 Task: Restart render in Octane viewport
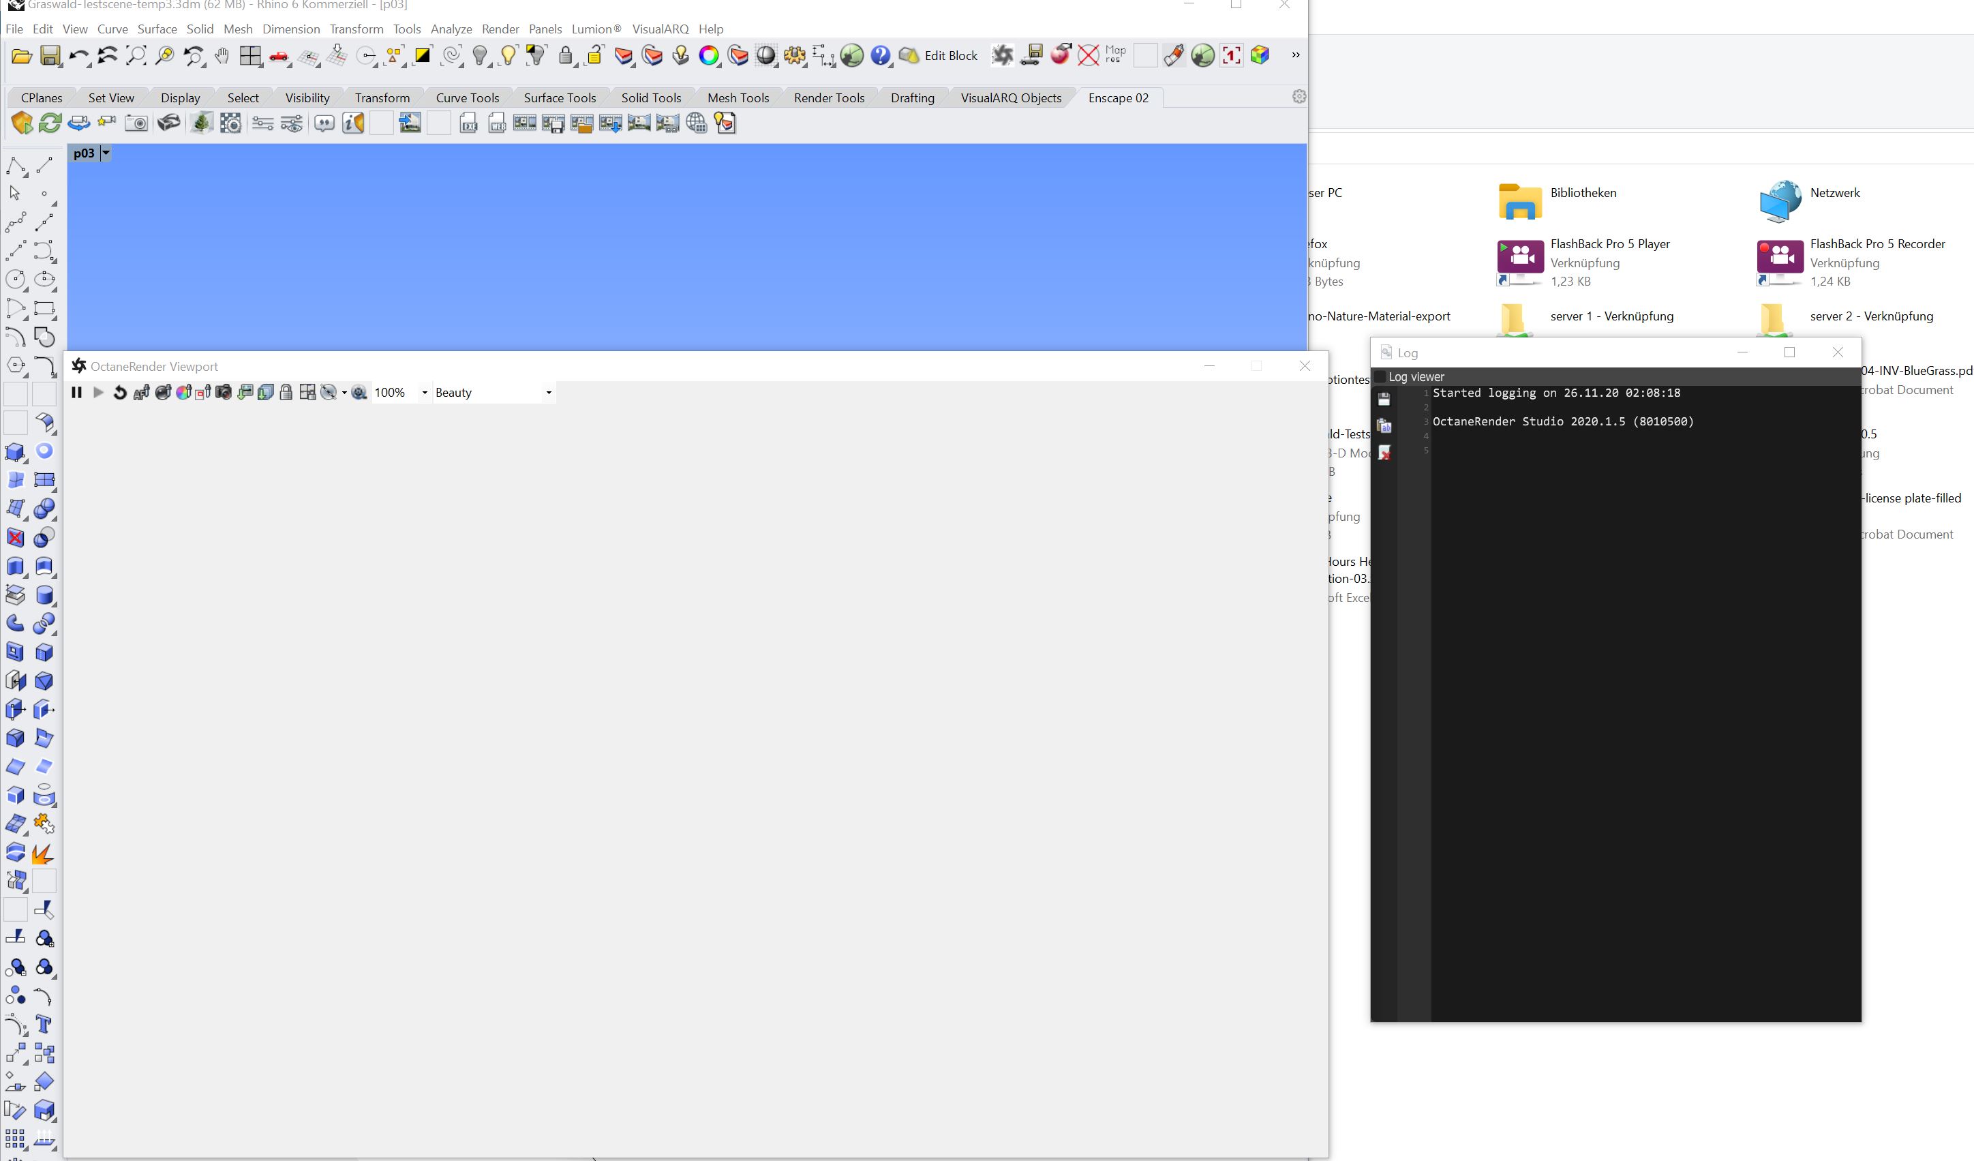click(120, 393)
